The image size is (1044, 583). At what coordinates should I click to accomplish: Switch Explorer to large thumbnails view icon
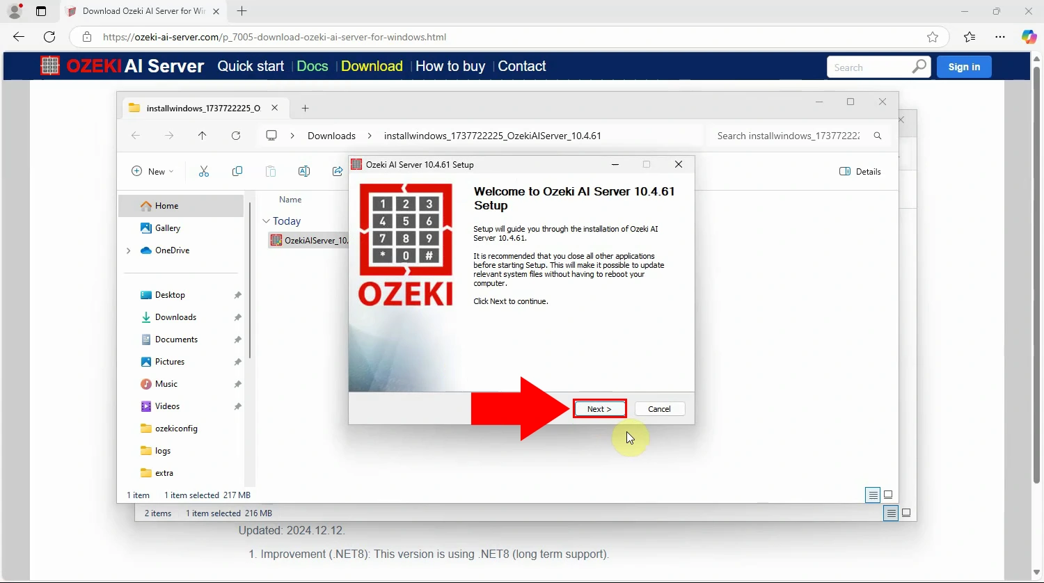[x=889, y=495]
